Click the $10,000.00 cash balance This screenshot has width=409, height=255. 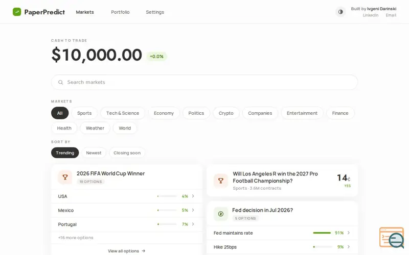97,55
